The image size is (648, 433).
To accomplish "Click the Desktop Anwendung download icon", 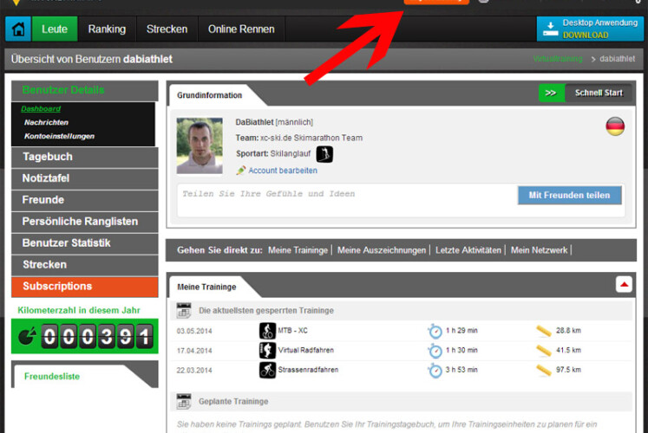I will click(549, 29).
